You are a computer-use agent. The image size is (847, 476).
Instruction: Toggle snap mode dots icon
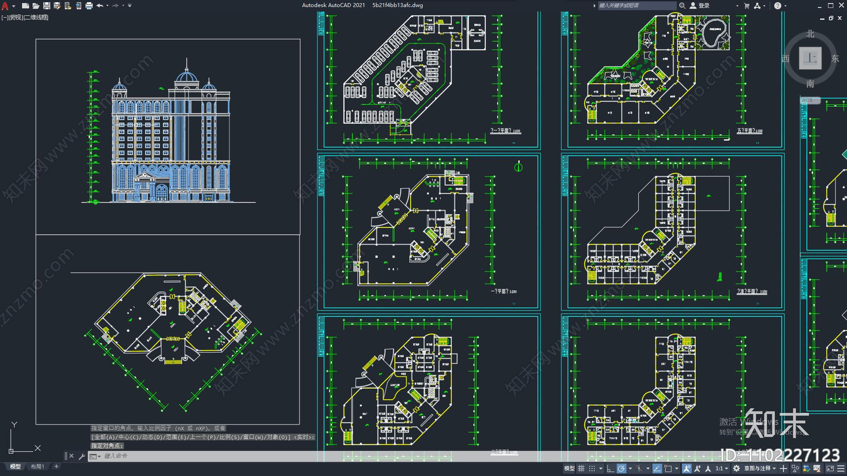pos(592,469)
